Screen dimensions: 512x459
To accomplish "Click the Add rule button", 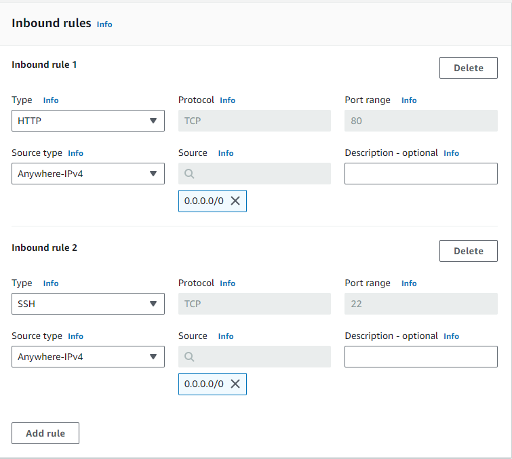I will pyautogui.click(x=45, y=433).
